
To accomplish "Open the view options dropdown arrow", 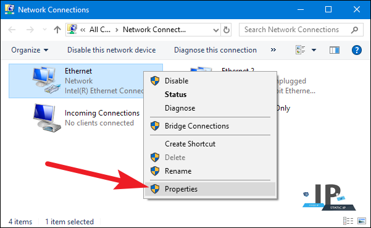I will click(314, 50).
